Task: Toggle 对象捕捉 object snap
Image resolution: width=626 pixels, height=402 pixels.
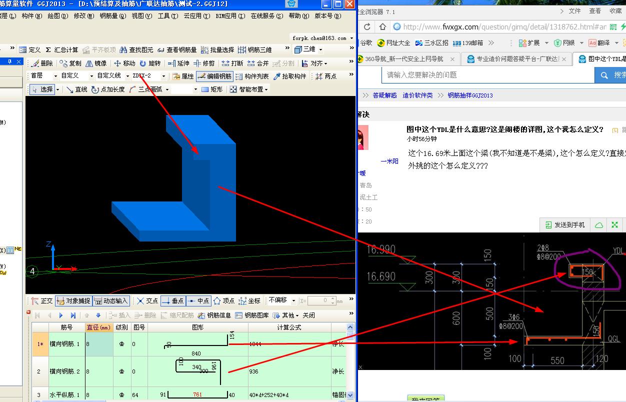Action: coord(73,300)
